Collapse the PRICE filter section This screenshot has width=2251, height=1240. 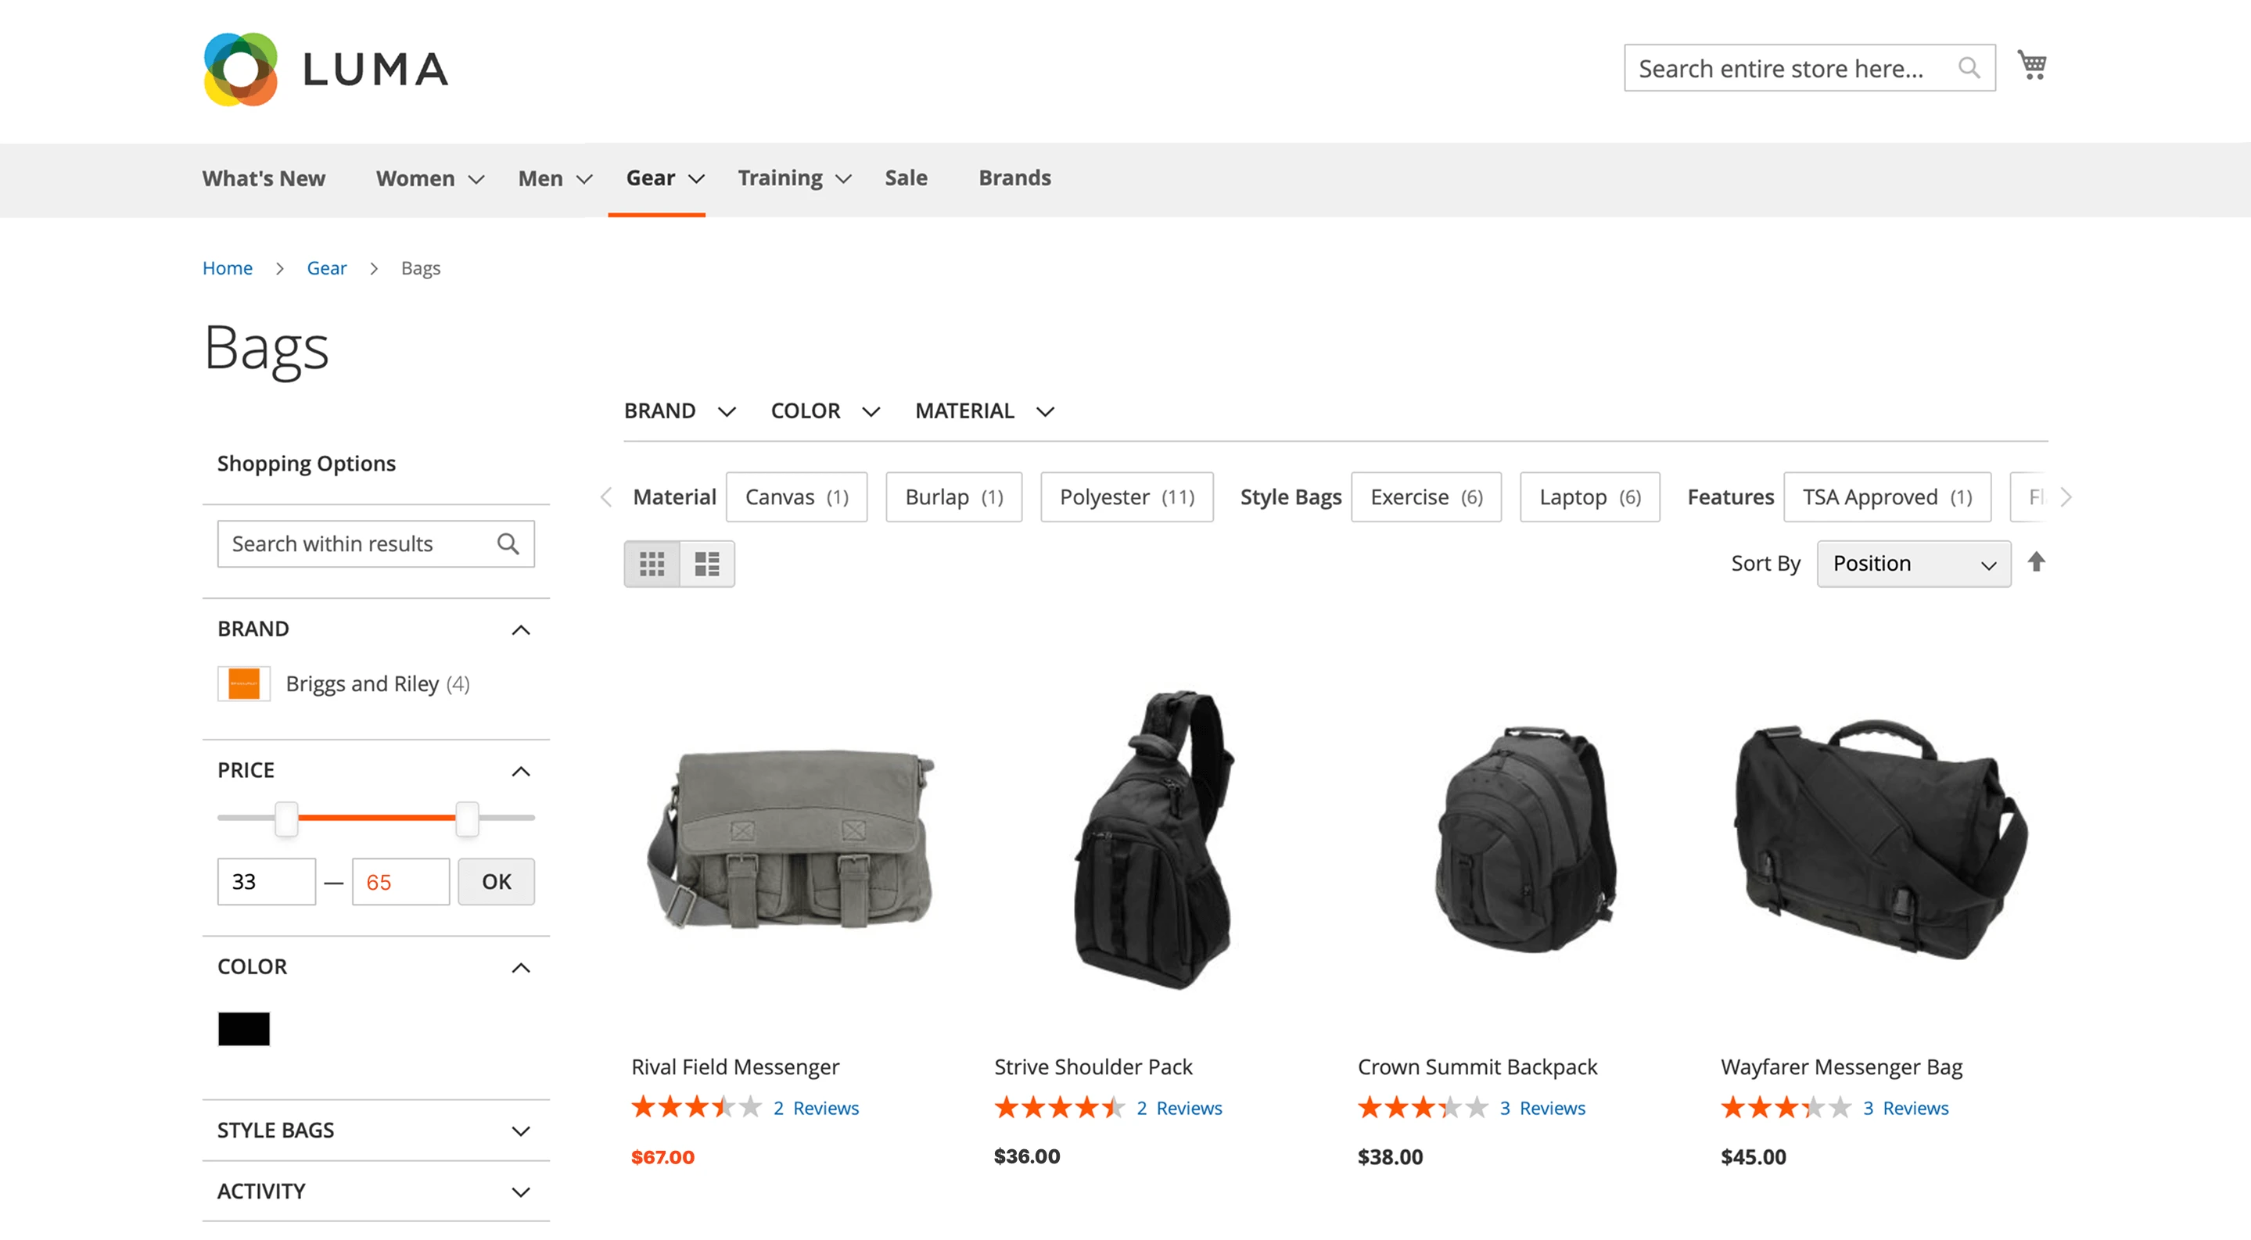[522, 771]
